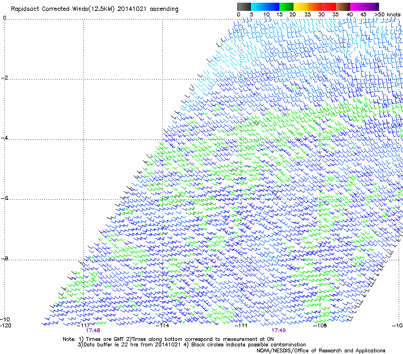Click the "-111" longitude axis label
The width and height of the screenshot is (403, 354).
pyautogui.click(x=241, y=326)
